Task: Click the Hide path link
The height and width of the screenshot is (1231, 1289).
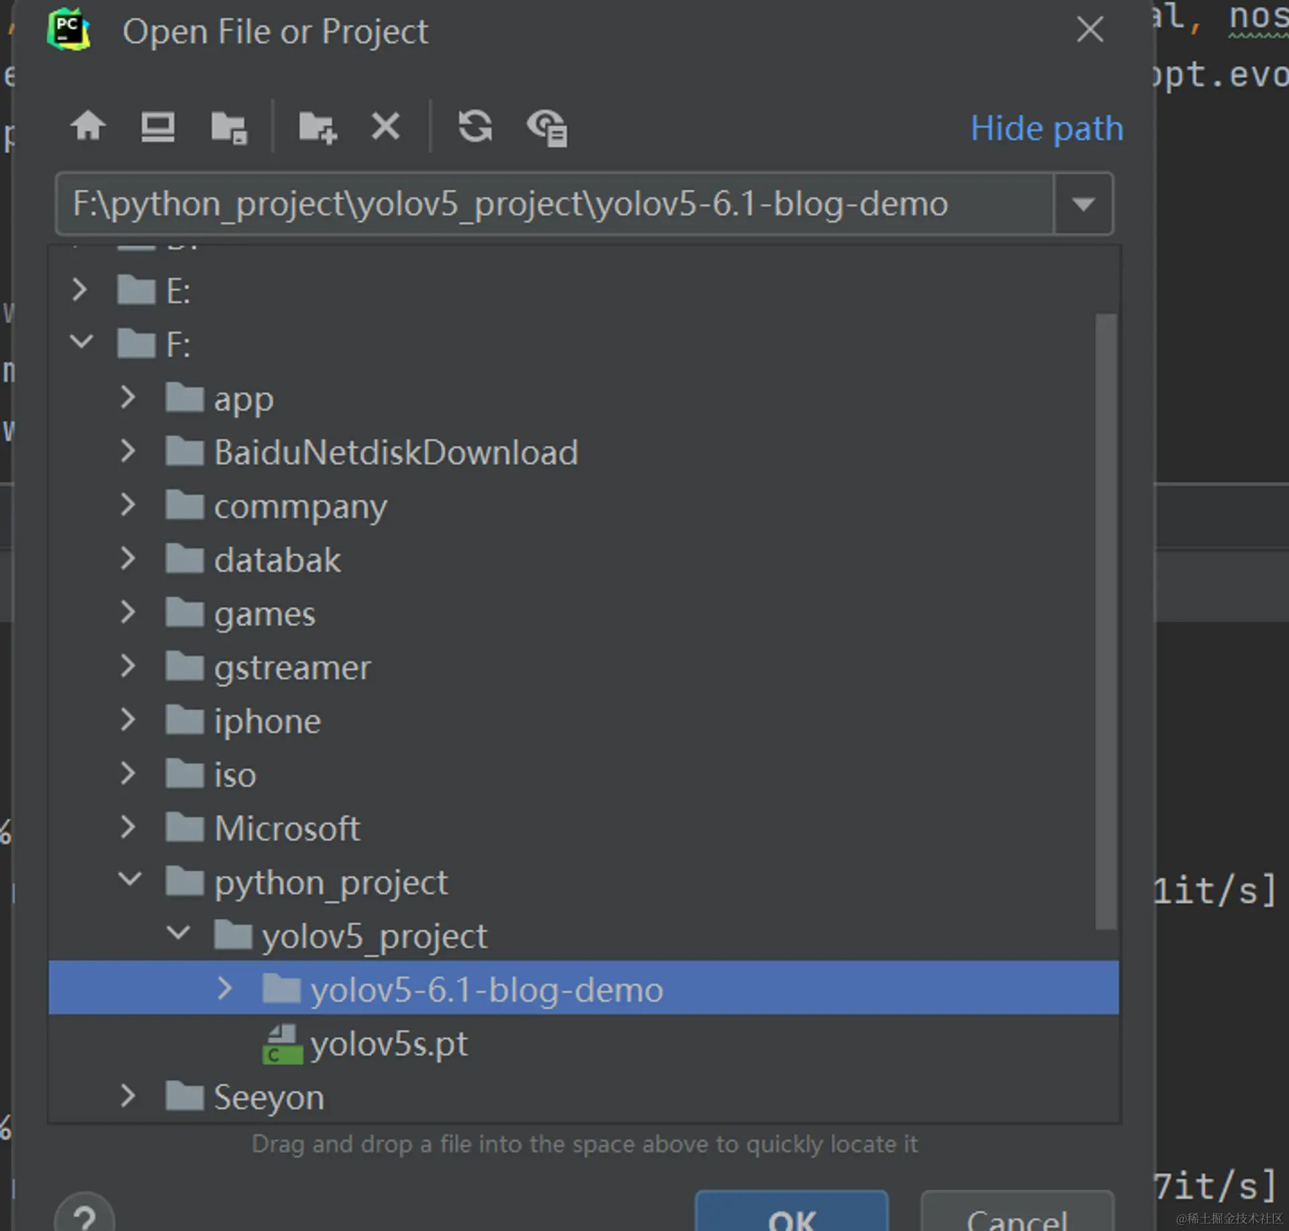Action: (x=1046, y=128)
